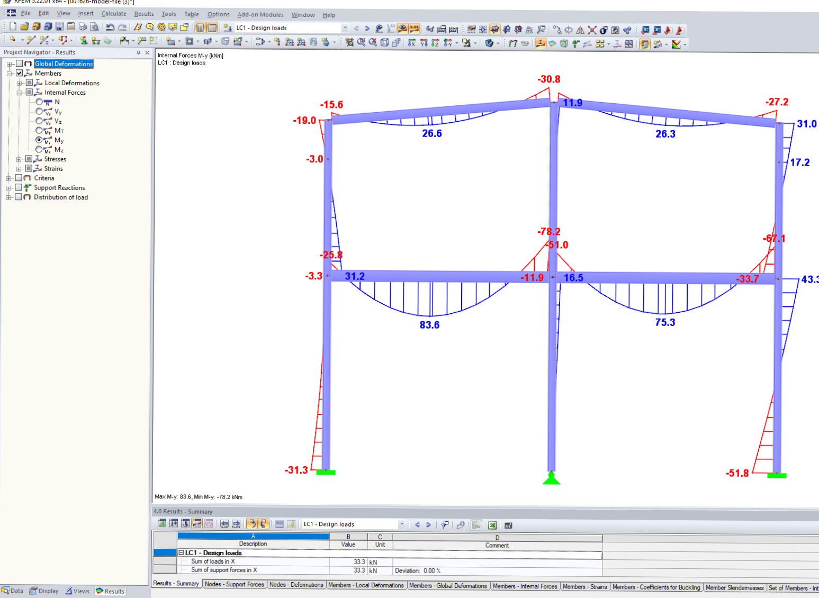
Task: Click the view in Y direction icon
Action: coord(423,43)
